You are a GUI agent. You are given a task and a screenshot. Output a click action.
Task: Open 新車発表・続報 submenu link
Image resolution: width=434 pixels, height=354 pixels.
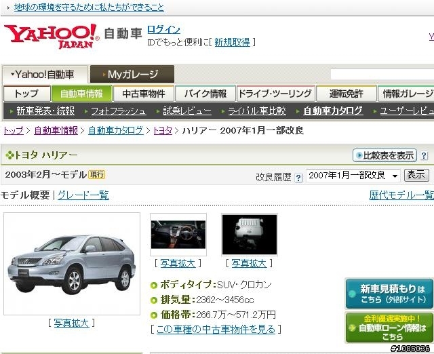coord(45,111)
